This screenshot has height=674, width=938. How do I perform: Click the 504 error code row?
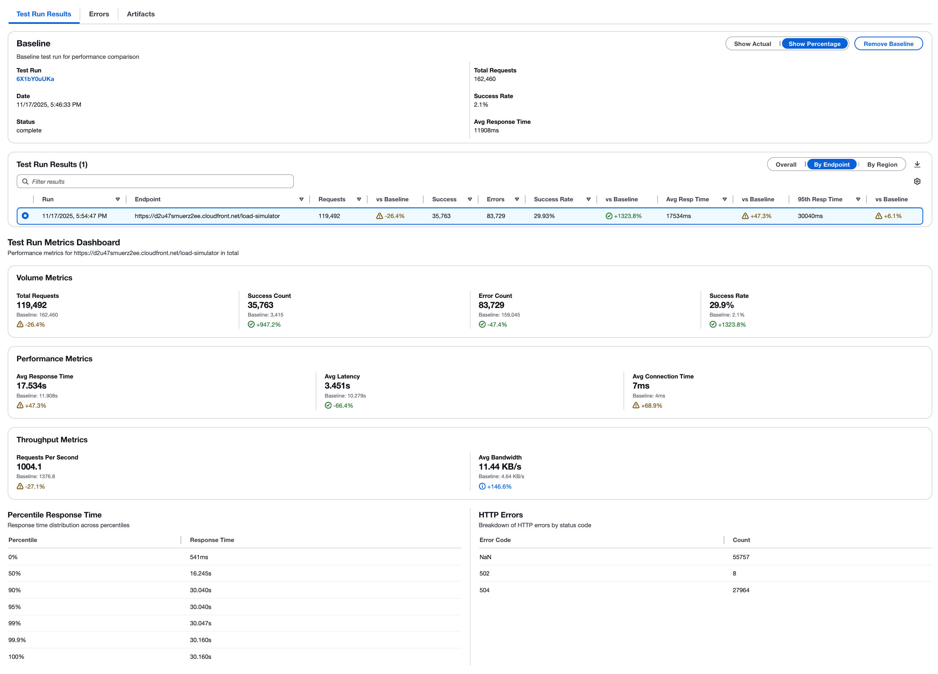click(705, 590)
